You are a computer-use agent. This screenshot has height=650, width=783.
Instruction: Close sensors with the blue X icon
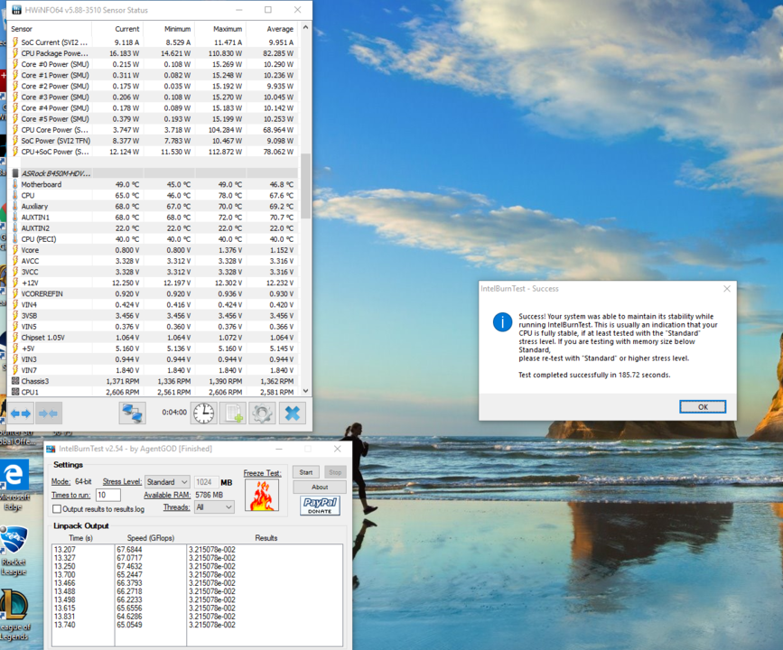(x=292, y=413)
